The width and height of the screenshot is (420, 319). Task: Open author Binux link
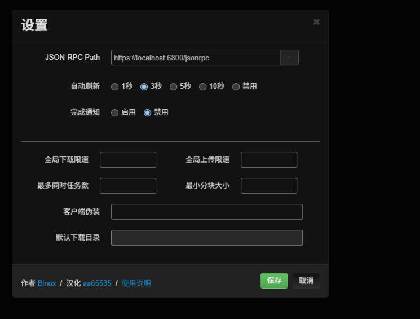47,283
